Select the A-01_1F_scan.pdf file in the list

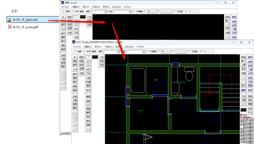pos(25,27)
